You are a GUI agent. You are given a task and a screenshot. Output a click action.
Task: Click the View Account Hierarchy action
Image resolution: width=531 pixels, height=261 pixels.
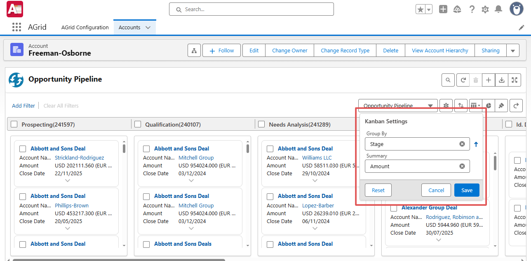pos(440,51)
